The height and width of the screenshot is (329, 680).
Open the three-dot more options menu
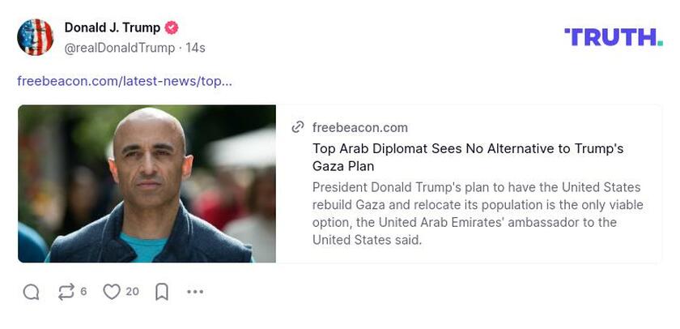(195, 292)
